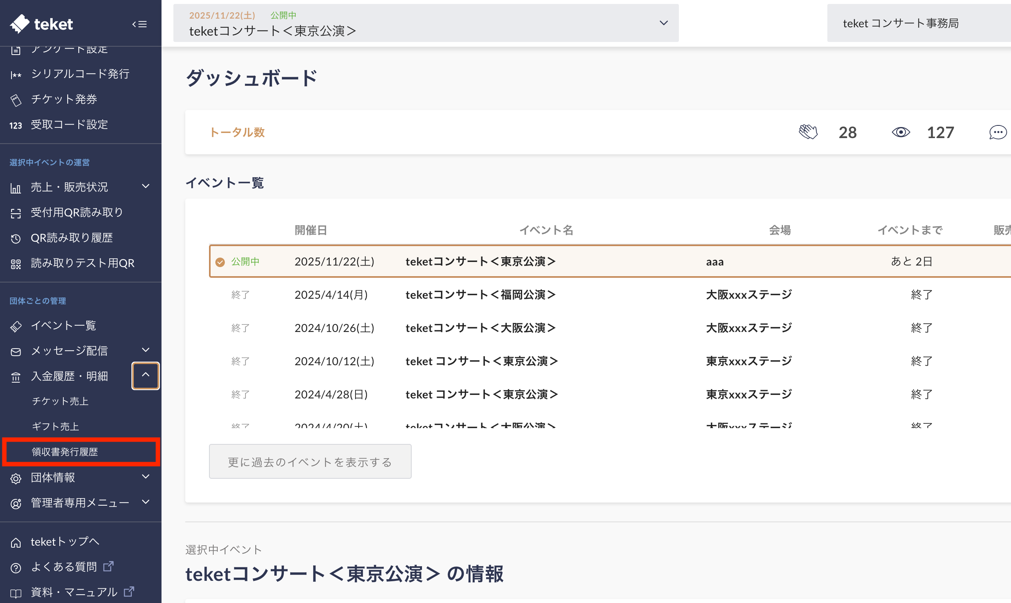The height and width of the screenshot is (603, 1011).
Task: Select the 福岡公演 event row
Action: (480, 295)
